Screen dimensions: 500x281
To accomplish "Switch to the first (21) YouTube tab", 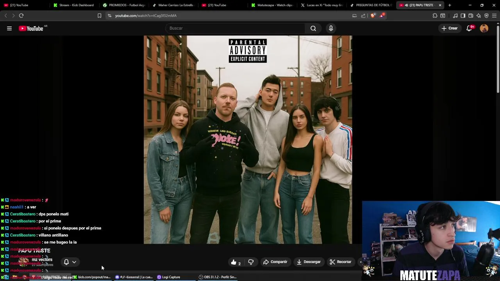I will (x=24, y=5).
